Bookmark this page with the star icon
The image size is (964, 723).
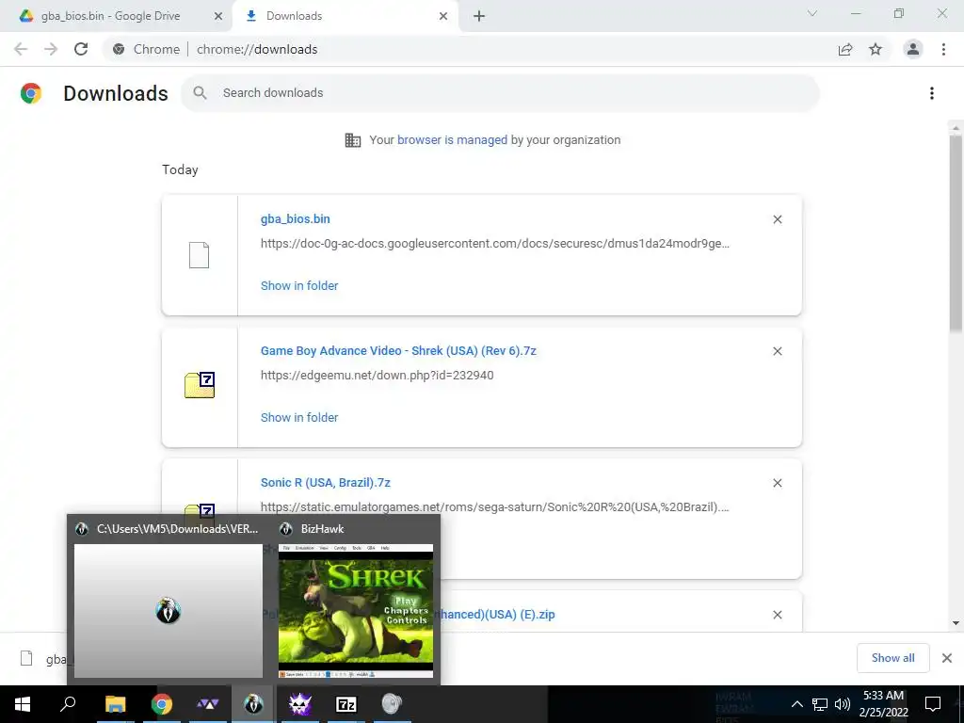click(x=876, y=49)
